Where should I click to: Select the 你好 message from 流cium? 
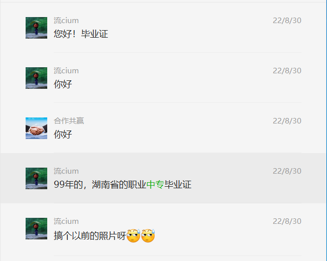63,84
